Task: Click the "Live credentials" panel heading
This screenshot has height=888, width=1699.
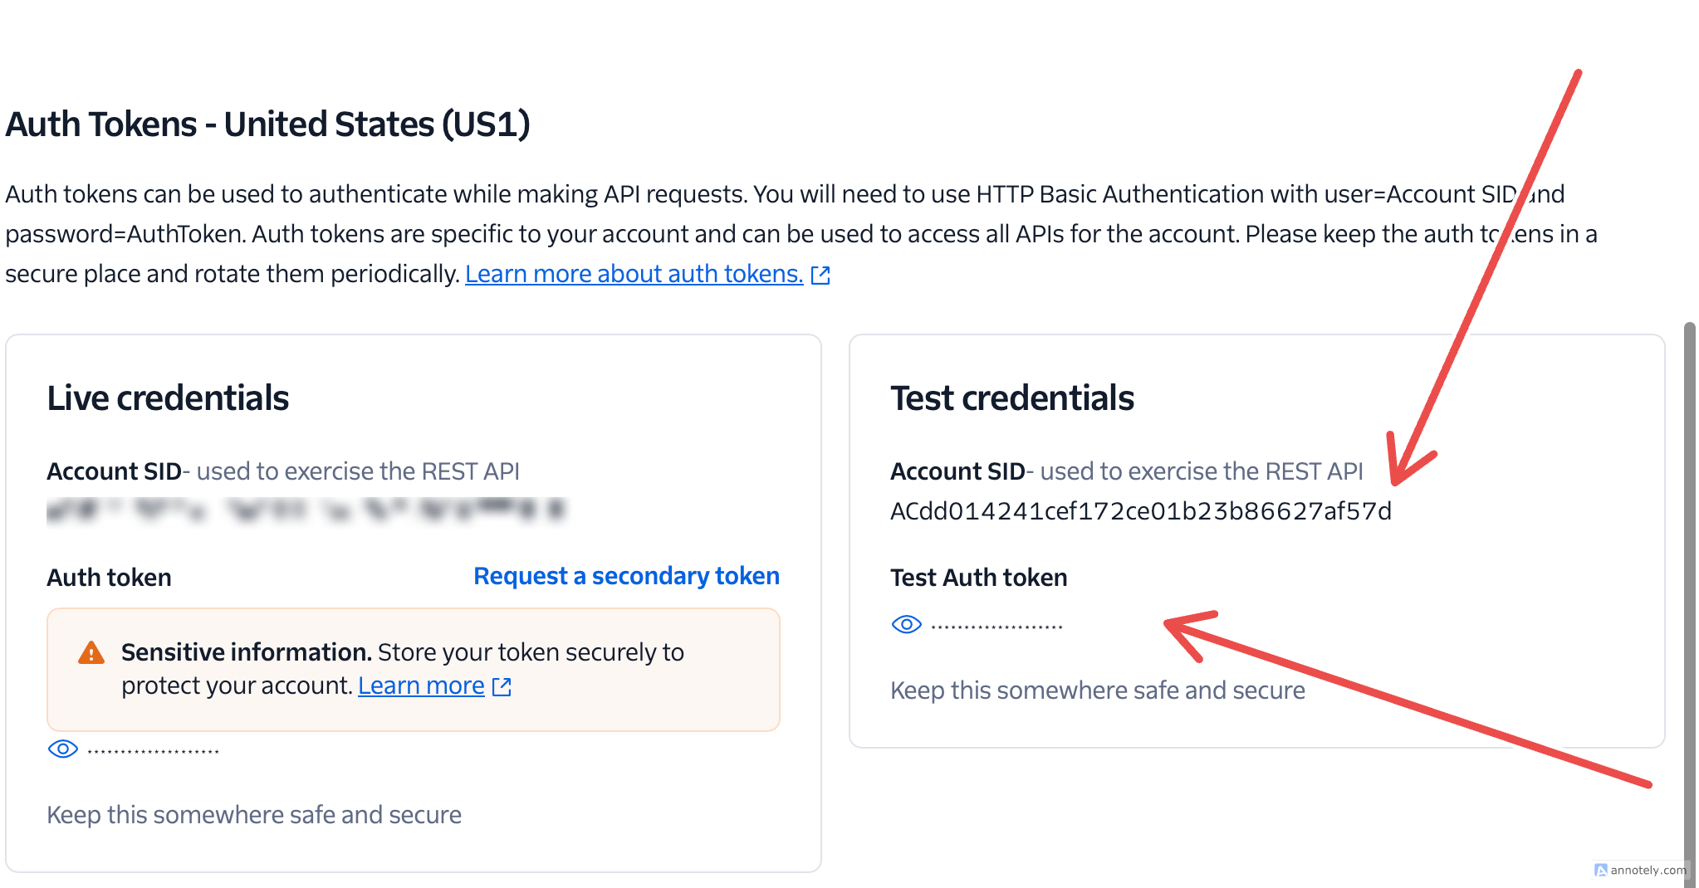Action: (168, 398)
